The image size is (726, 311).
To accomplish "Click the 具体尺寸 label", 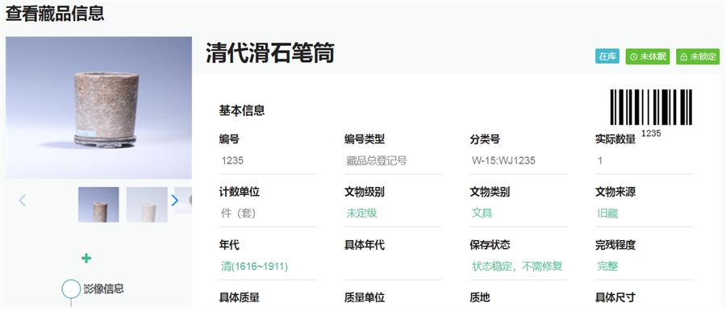I will tap(615, 297).
